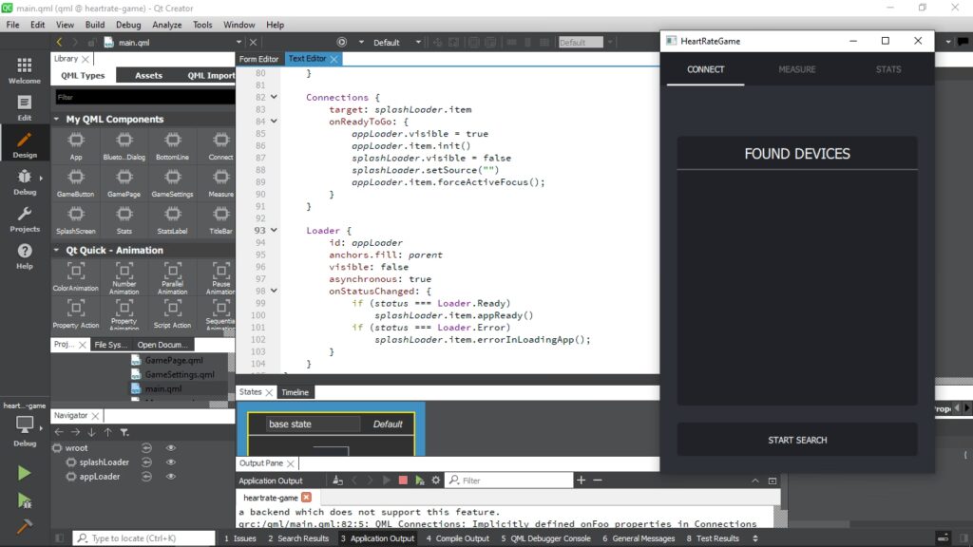The image size is (973, 547).
Task: Select GameSettings.qml in the file list
Action: coord(179,374)
